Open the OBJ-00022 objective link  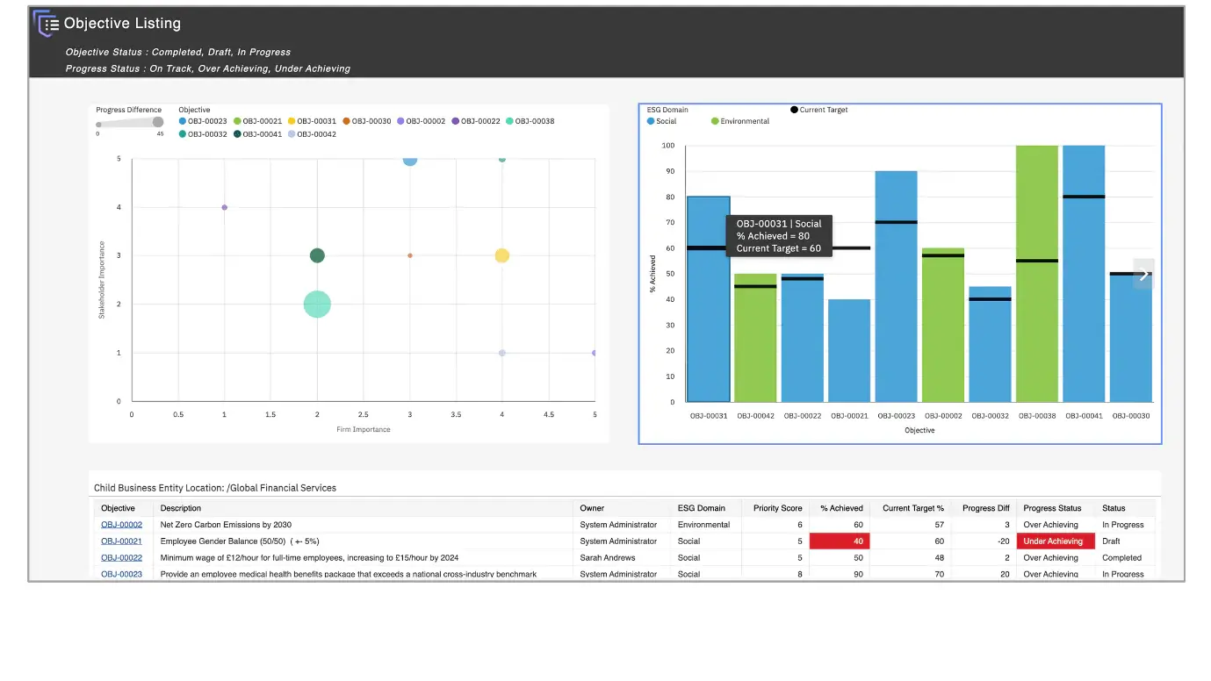tap(121, 558)
